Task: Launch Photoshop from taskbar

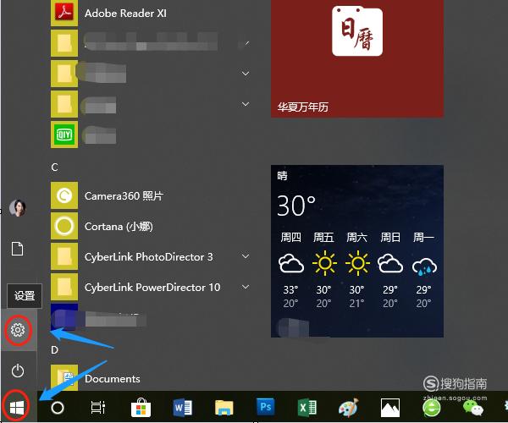Action: 266,406
